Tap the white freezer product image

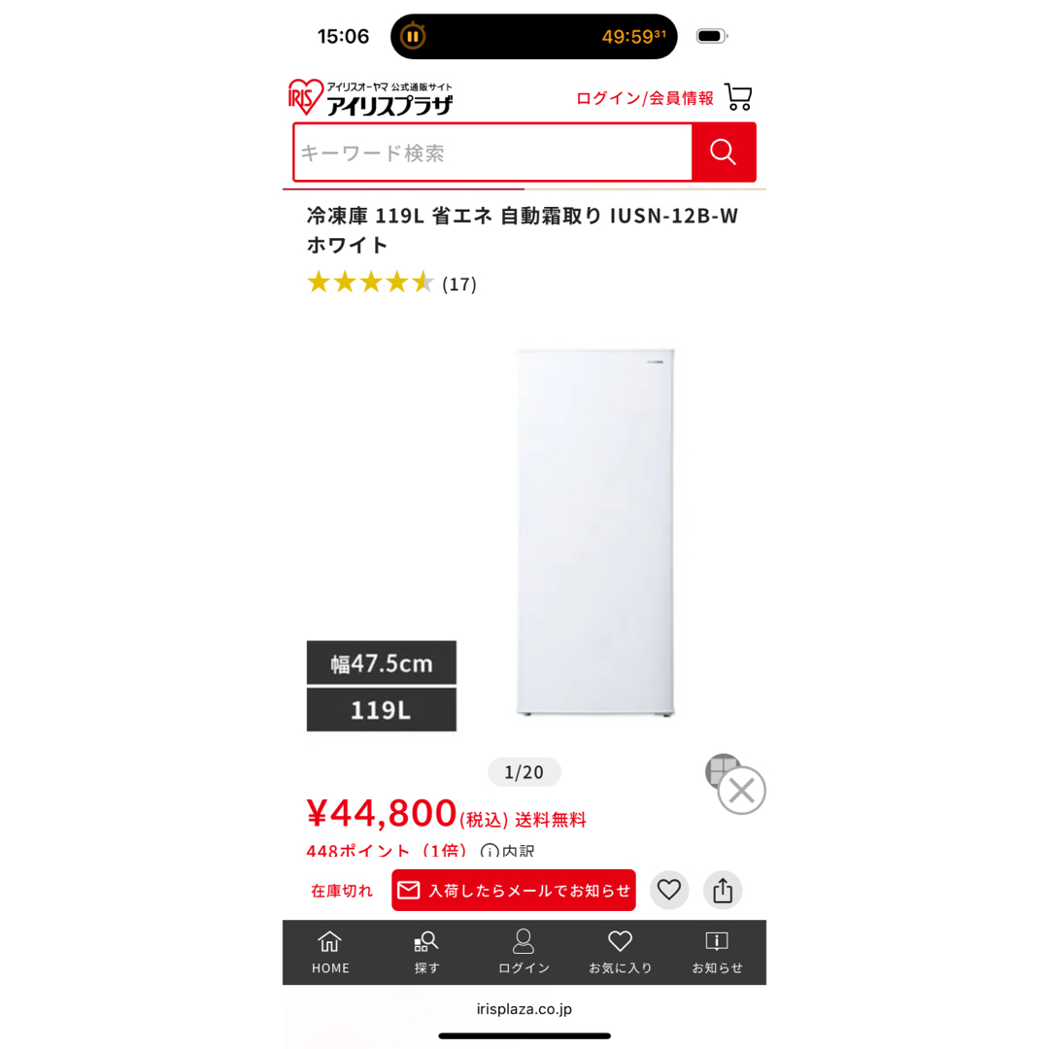(595, 532)
